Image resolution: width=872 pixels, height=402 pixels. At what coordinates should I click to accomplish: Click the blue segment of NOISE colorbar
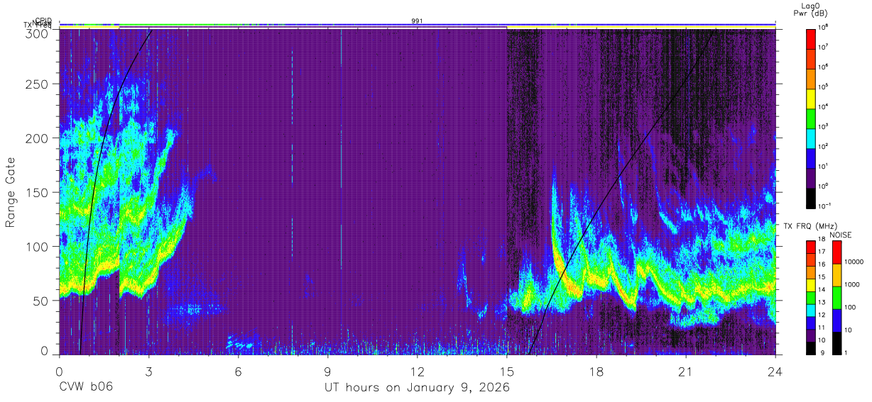tap(836, 320)
